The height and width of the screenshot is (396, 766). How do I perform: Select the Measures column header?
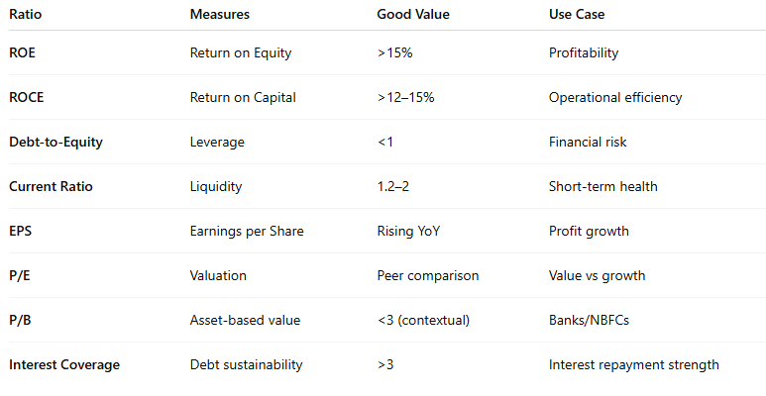pos(220,14)
